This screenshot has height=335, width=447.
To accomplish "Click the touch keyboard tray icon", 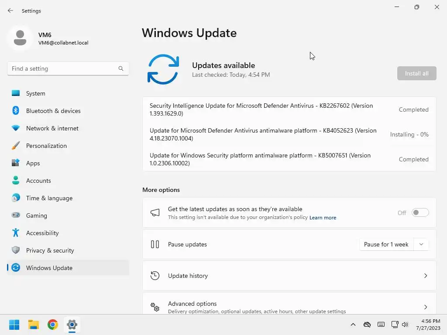I will 381,325.
